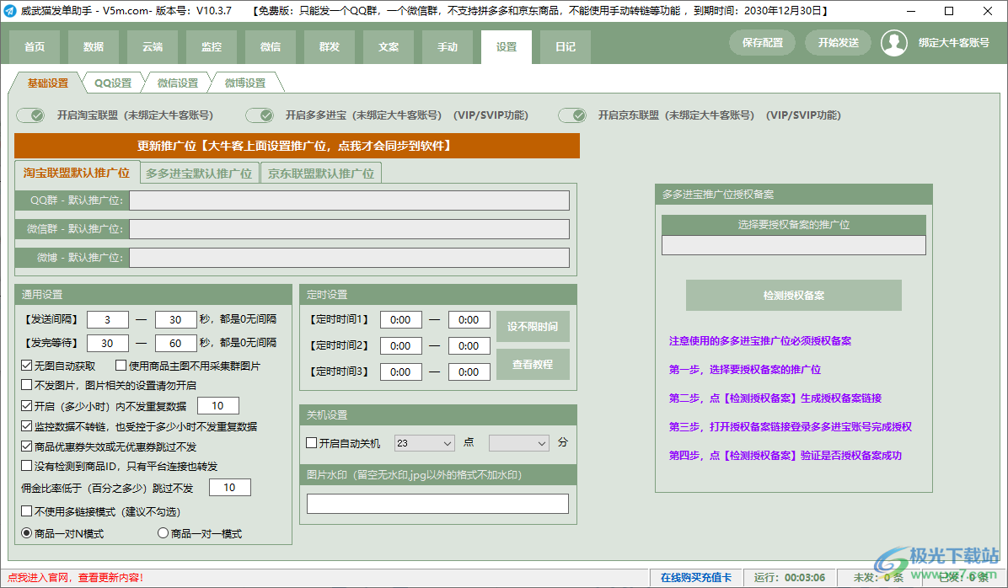Image resolution: width=1008 pixels, height=588 pixels.
Task: Click 发送间隔 minimum field showing 3
Action: [x=107, y=319]
